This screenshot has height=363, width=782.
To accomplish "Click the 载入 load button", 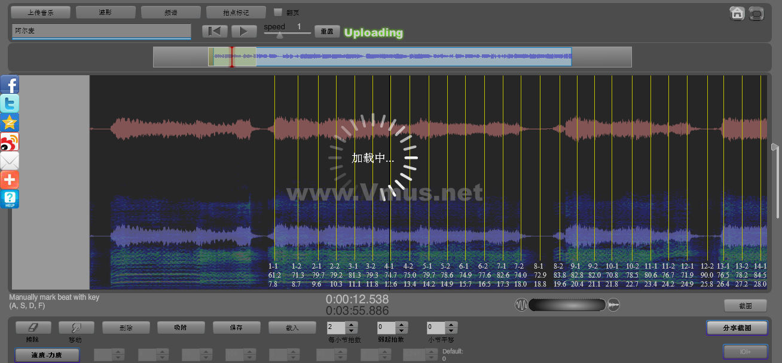I will (x=292, y=328).
